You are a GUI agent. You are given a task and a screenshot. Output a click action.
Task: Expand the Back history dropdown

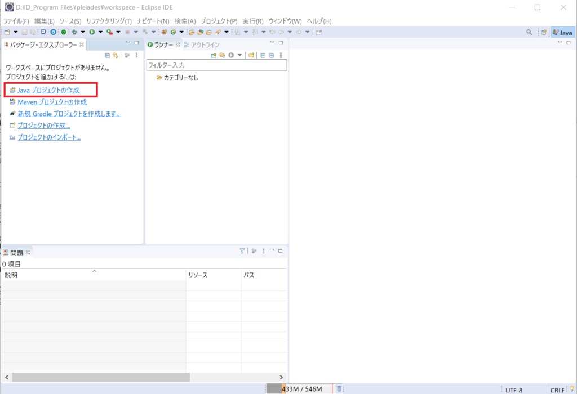[290, 32]
